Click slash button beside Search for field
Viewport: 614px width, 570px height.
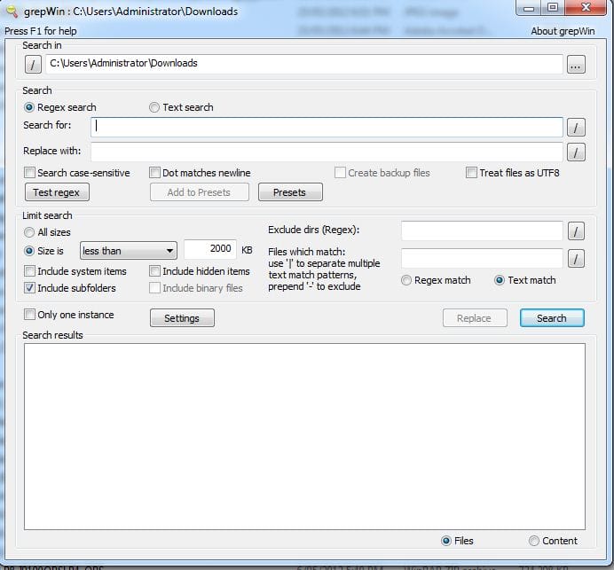(x=576, y=128)
